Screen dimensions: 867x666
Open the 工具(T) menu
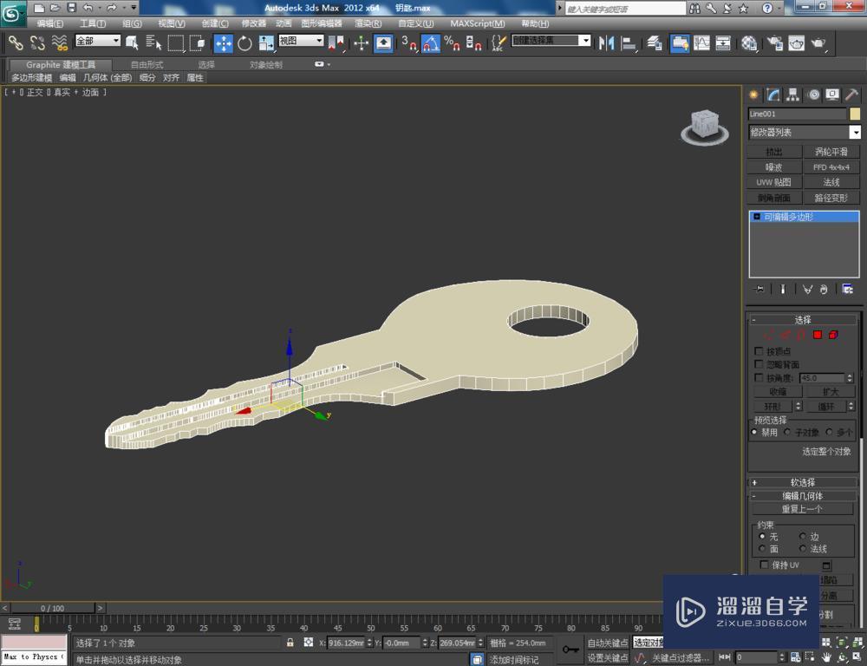tap(93, 23)
